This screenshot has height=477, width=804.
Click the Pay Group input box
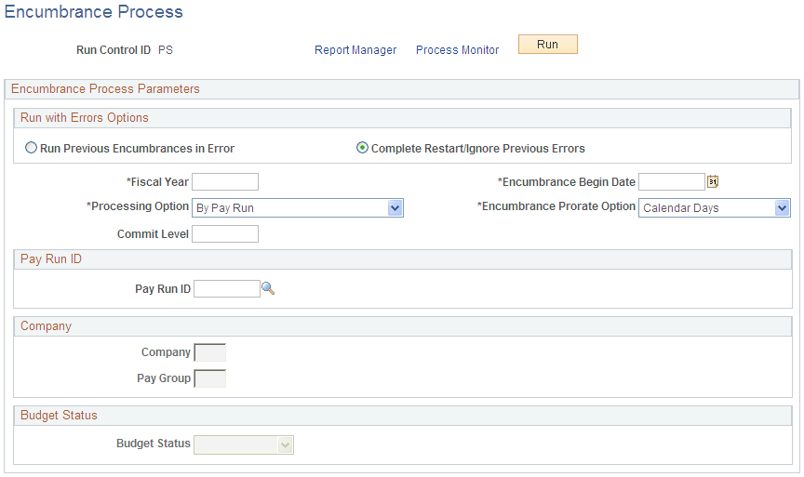point(209,378)
